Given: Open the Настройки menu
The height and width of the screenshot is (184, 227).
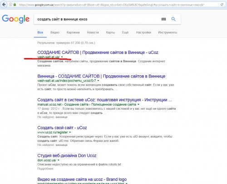Looking at the screenshot, I should tap(143, 33).
